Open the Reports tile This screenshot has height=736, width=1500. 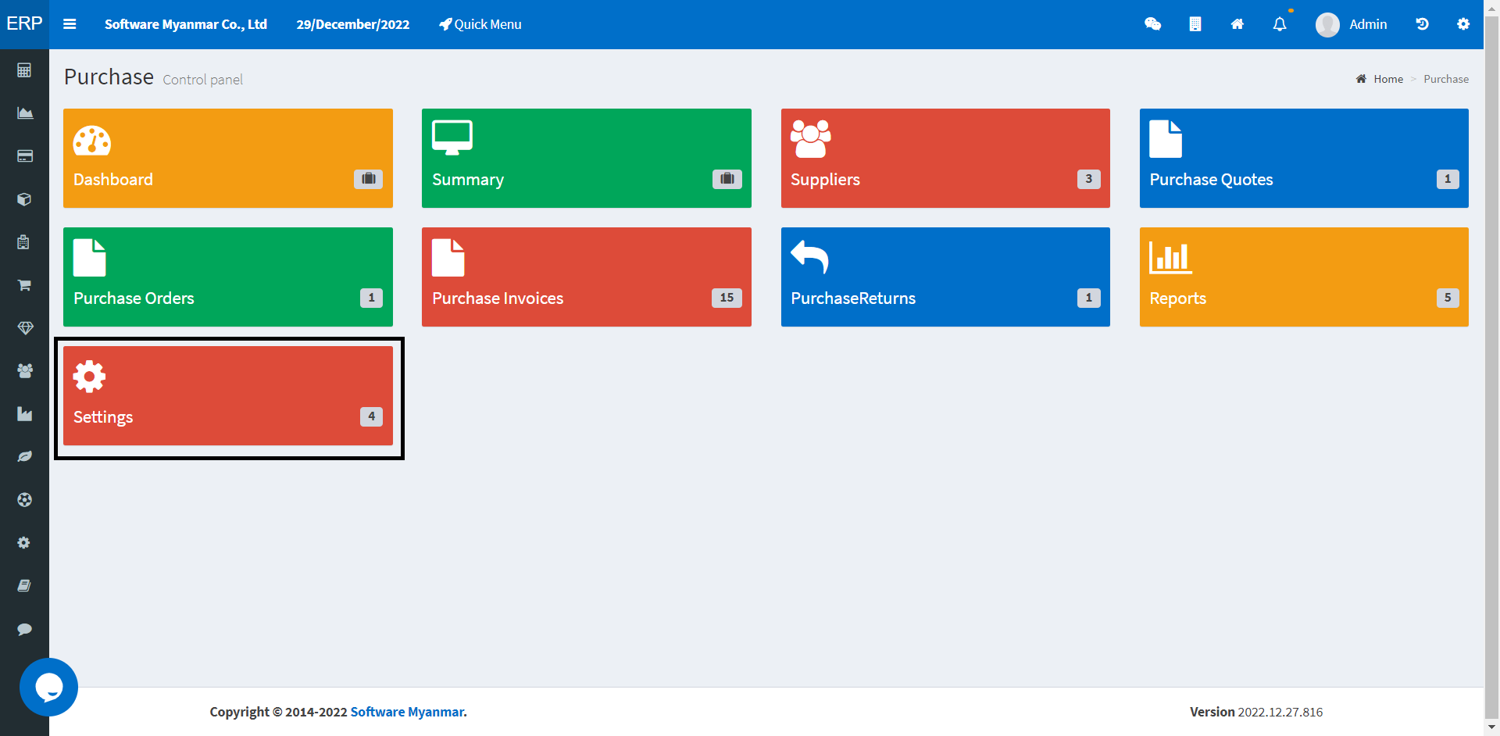click(x=1304, y=277)
